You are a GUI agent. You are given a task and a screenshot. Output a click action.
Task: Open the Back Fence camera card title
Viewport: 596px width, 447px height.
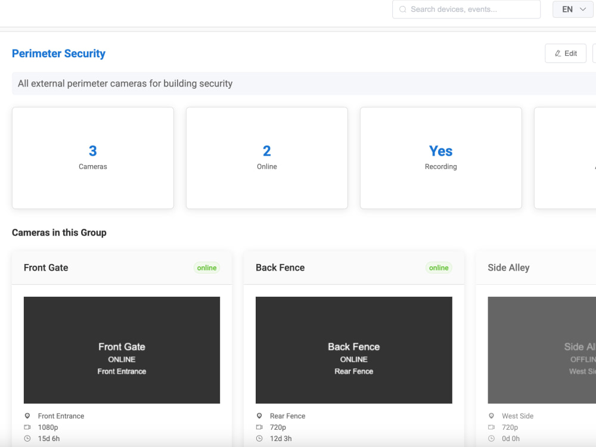click(x=280, y=268)
